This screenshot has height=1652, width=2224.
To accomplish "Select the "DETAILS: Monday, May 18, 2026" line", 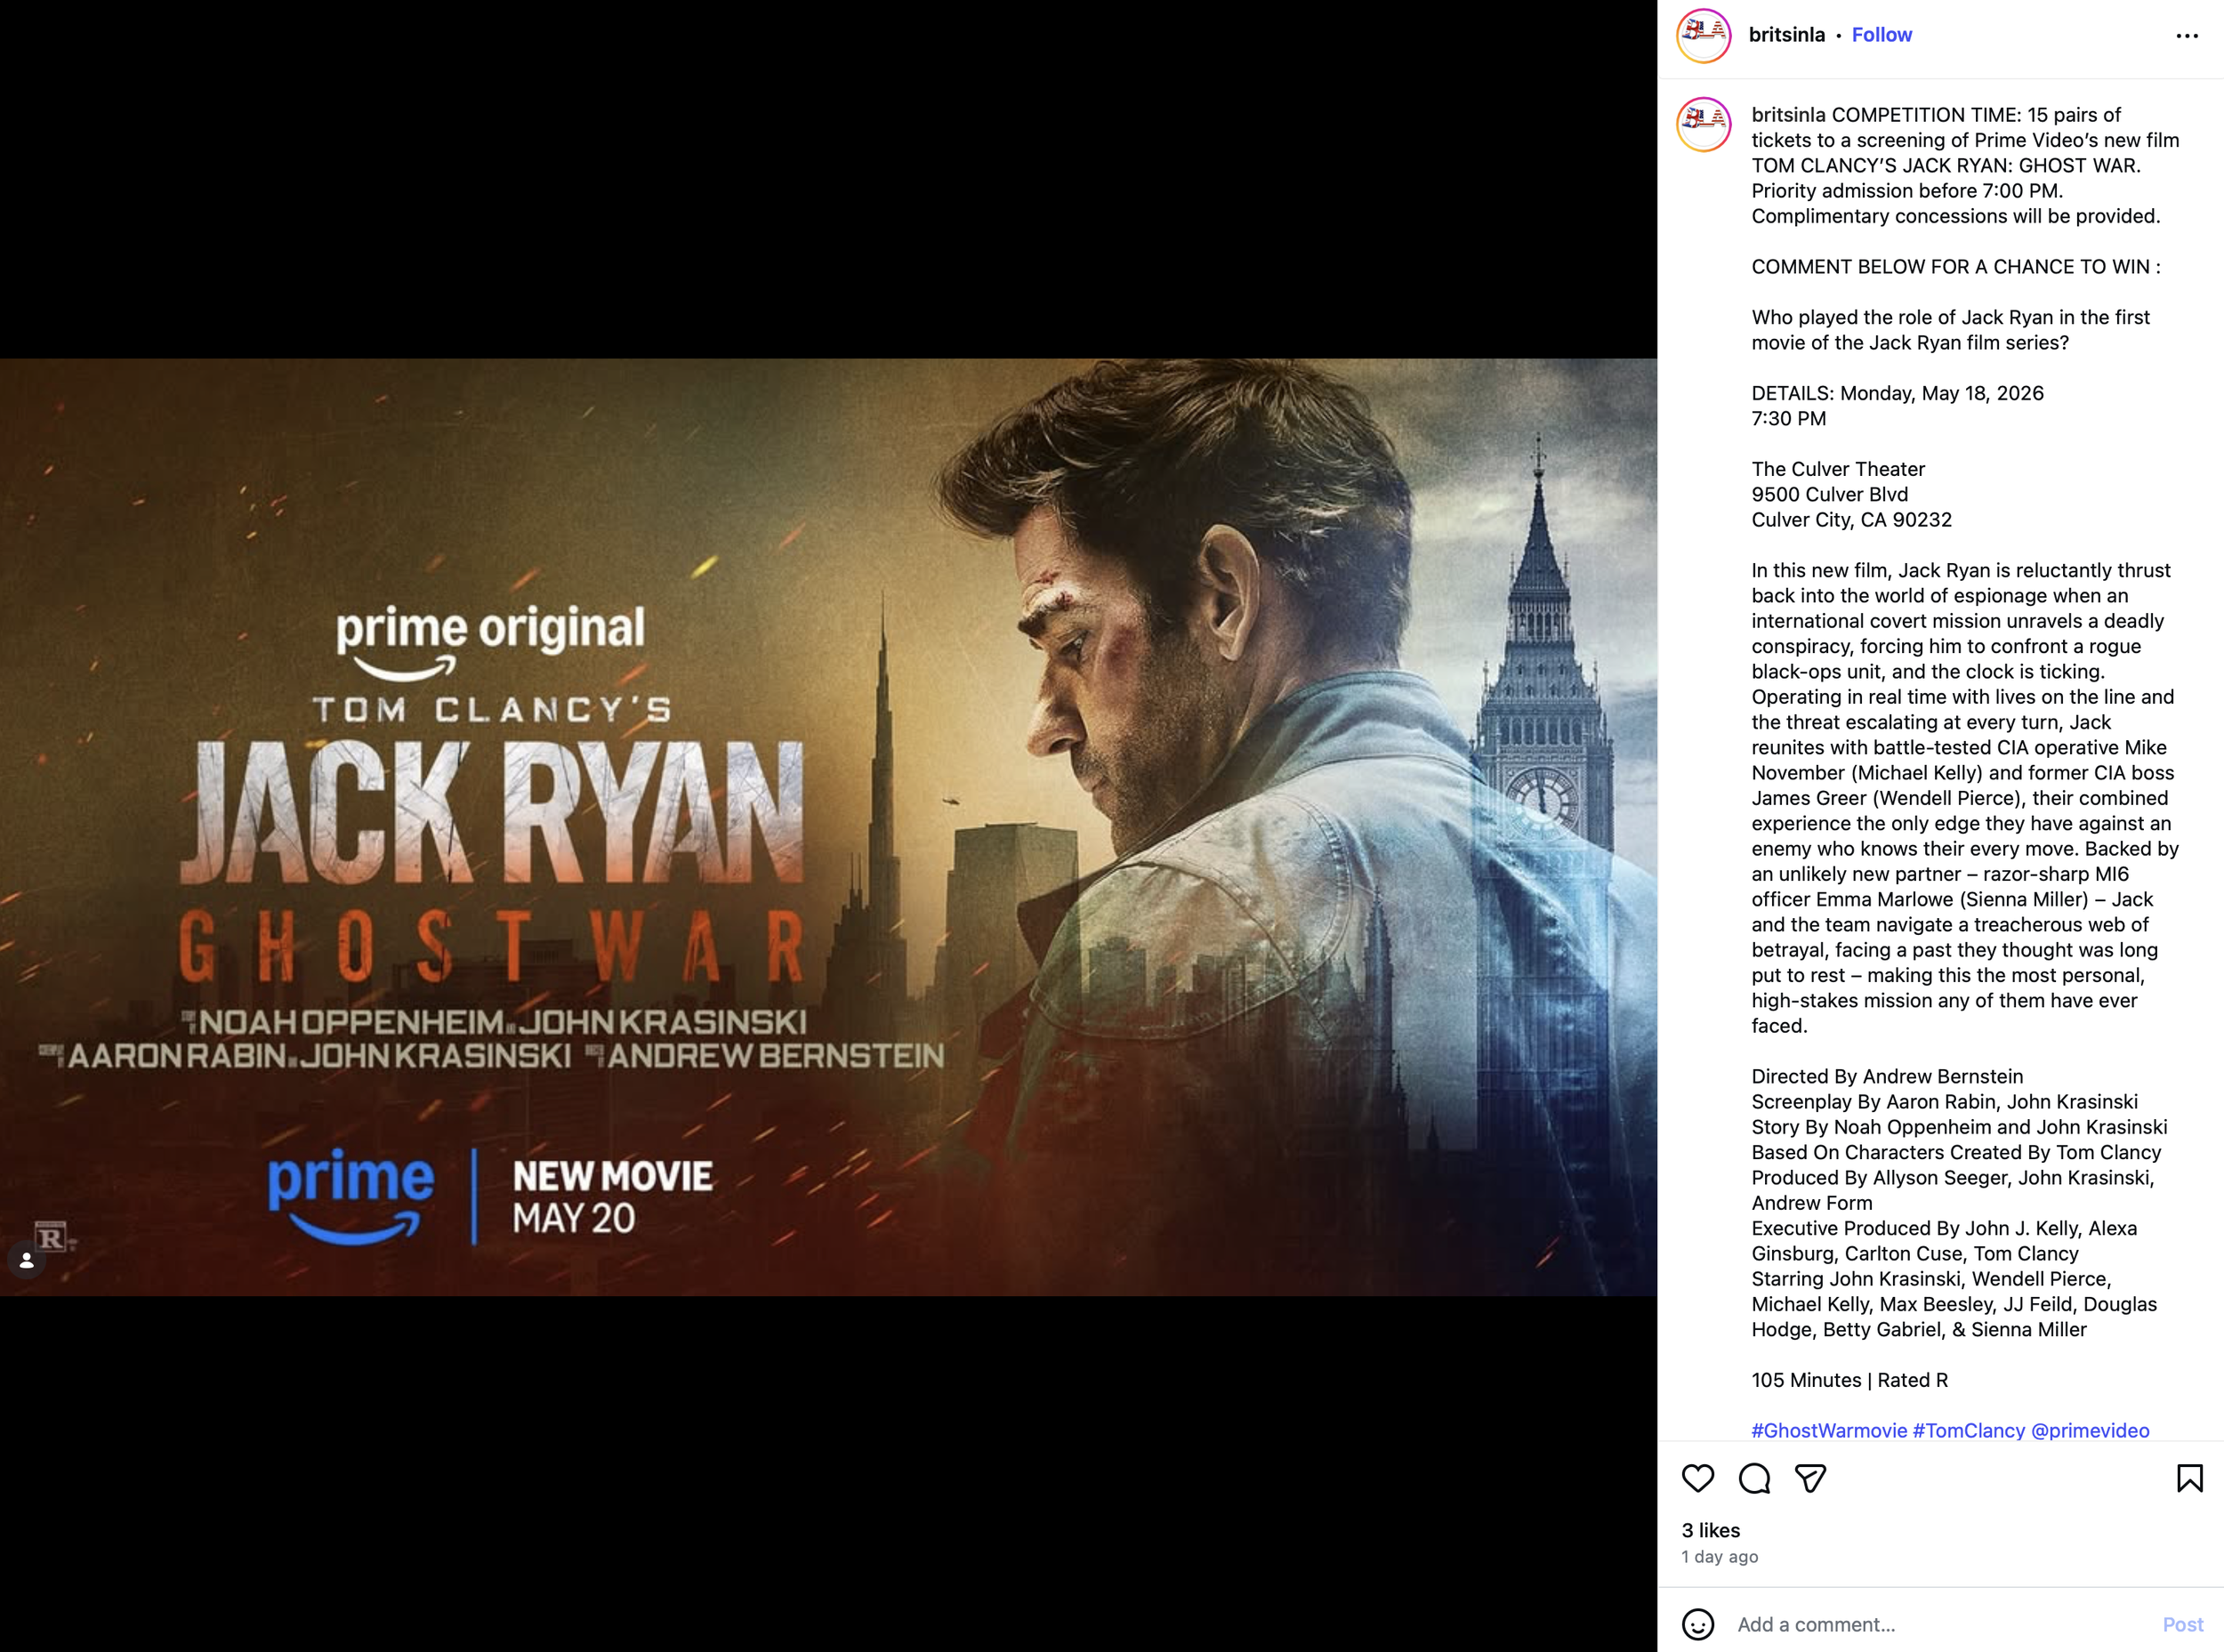I will coord(1897,393).
